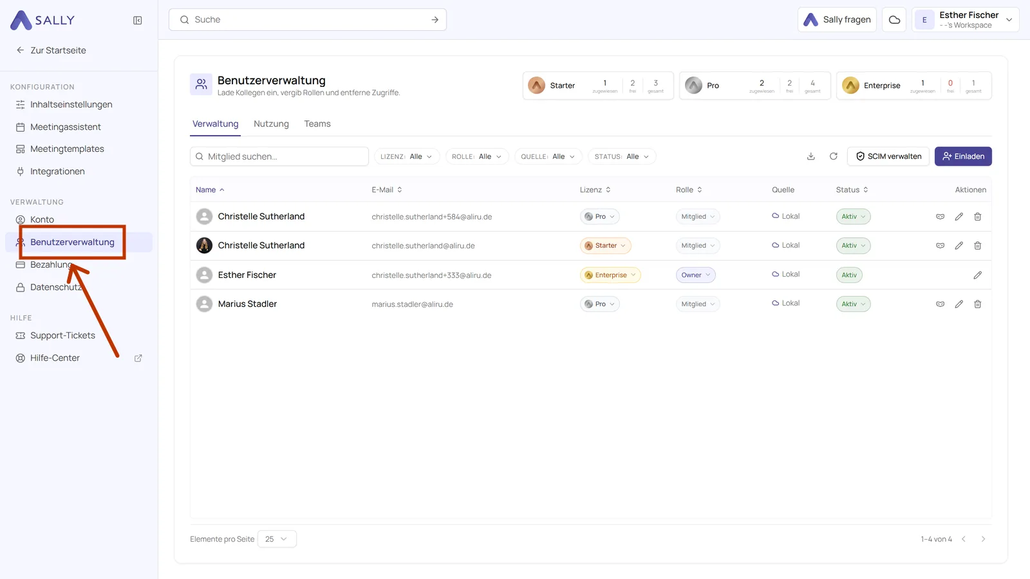Screen dimensions: 1030x579
Task: Sort the table by the Lizenz column header
Action: (595, 190)
